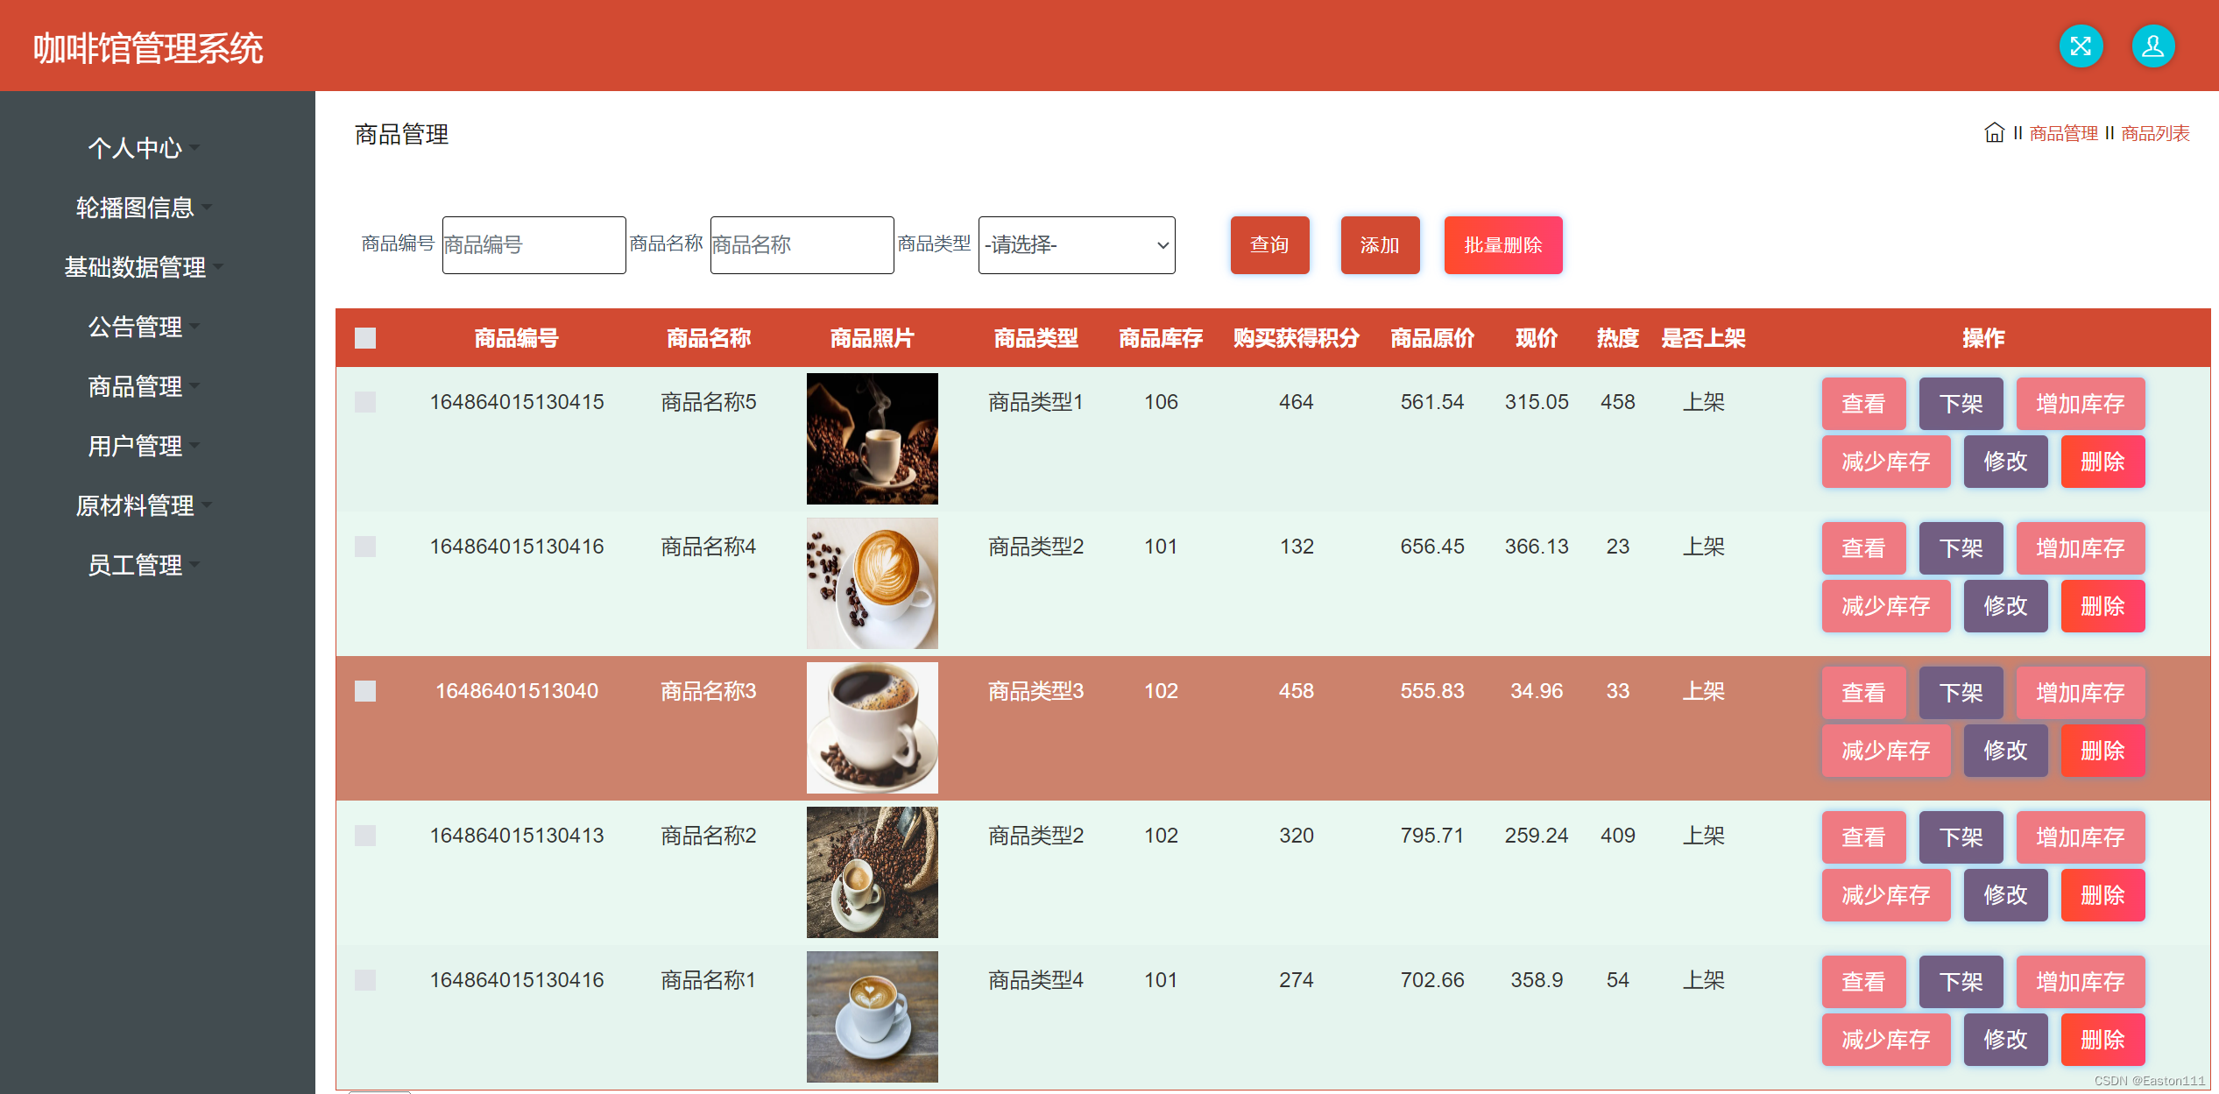Open the coffee cup photo of 商品名称3
This screenshot has height=1094, width=2219.
click(872, 728)
